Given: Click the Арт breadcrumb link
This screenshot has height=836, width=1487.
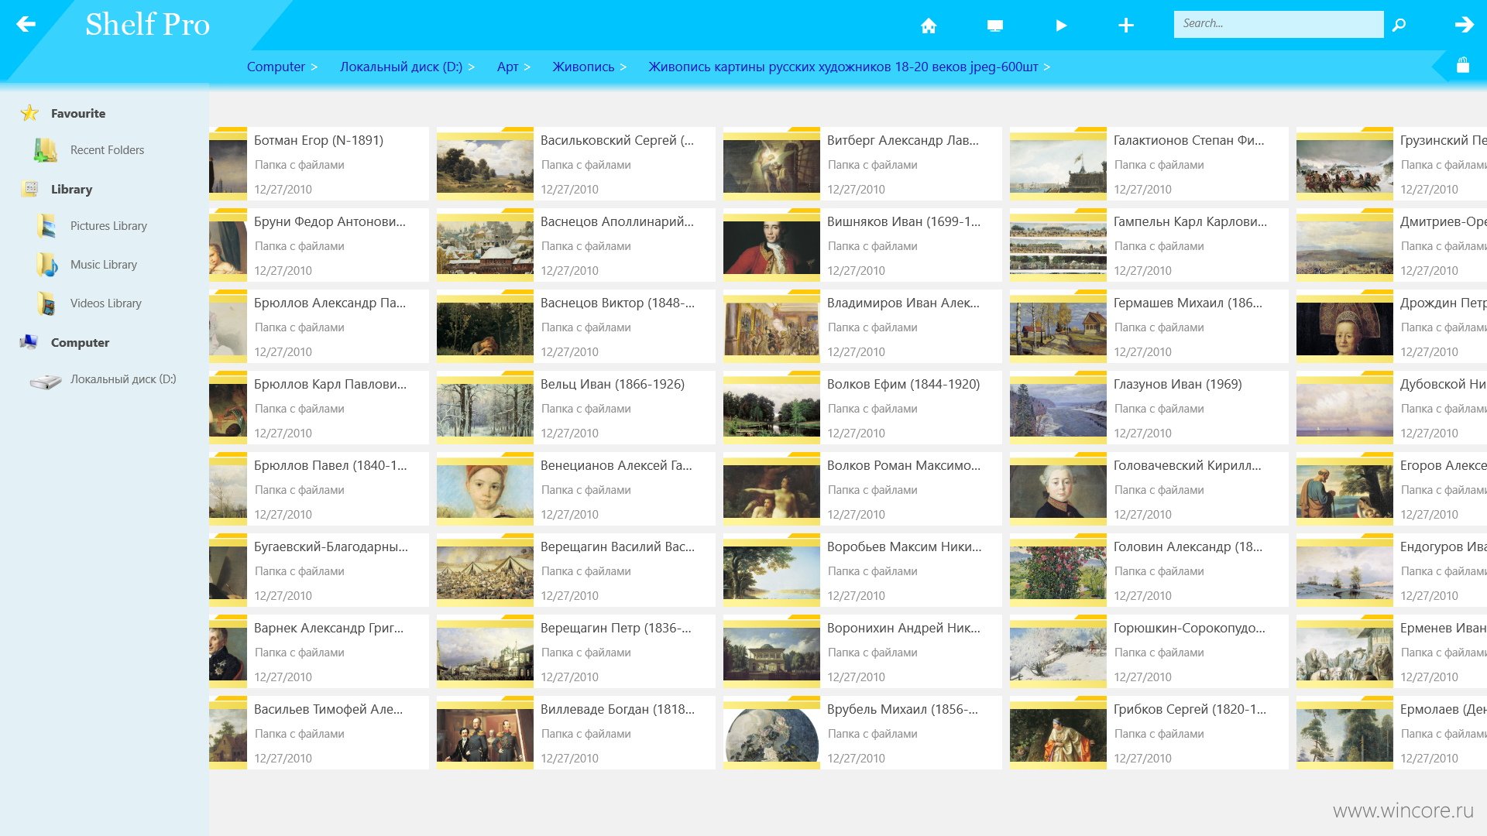Looking at the screenshot, I should pyautogui.click(x=507, y=67).
